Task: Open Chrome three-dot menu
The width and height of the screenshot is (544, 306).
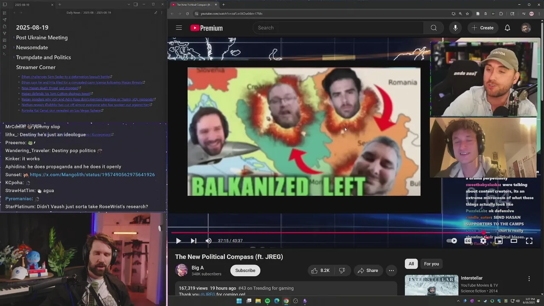Action: click(x=539, y=14)
